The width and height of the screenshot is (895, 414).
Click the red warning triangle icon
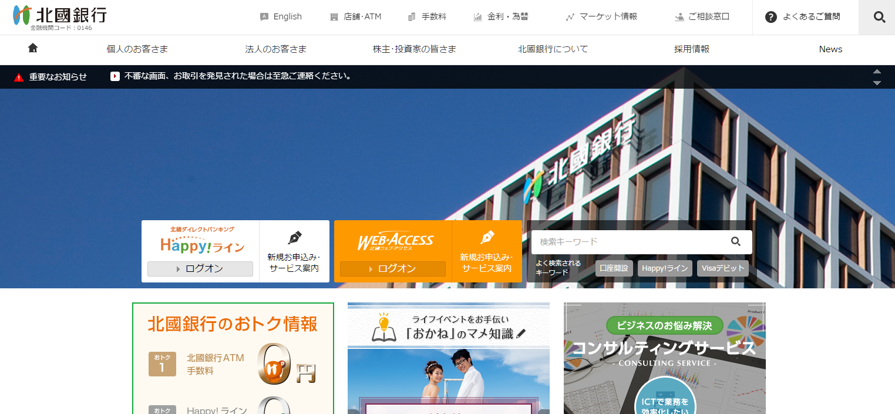tap(19, 77)
